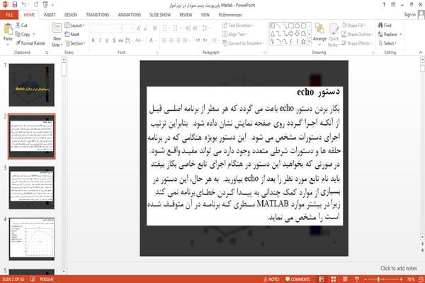Click the Undo arrow in quick access
The width and height of the screenshot is (425, 283).
[24, 5]
